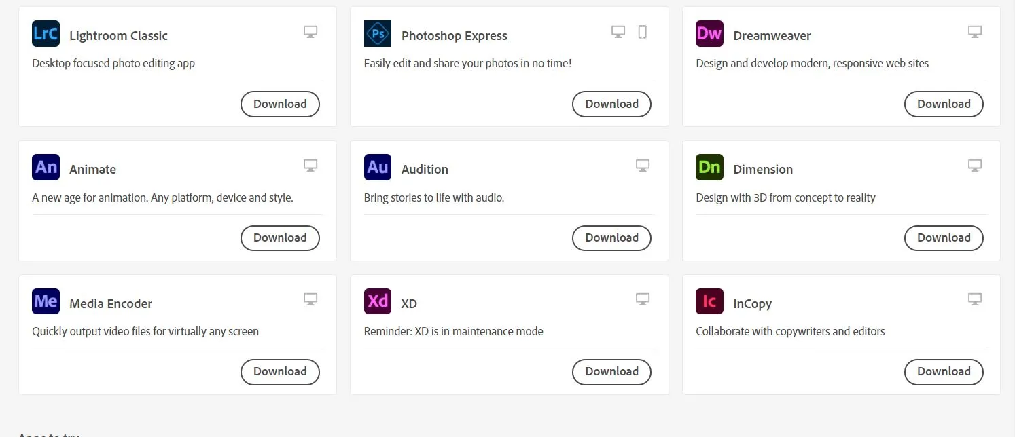Click the desktop monitor icon on Dimension card
1015x437 pixels.
975,166
